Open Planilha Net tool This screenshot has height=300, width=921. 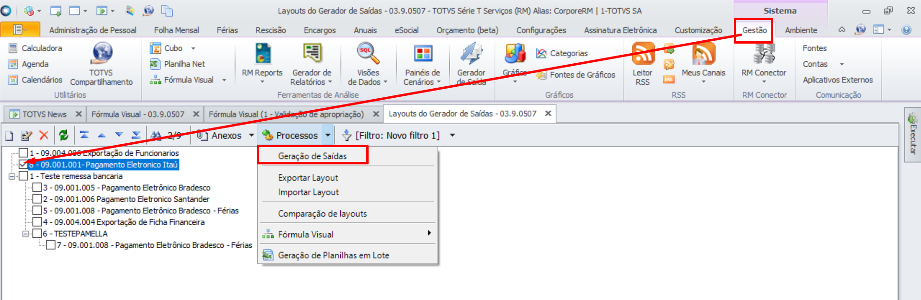(x=177, y=64)
